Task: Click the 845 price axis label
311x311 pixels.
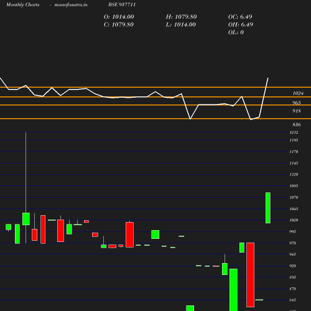Action: click(292, 300)
